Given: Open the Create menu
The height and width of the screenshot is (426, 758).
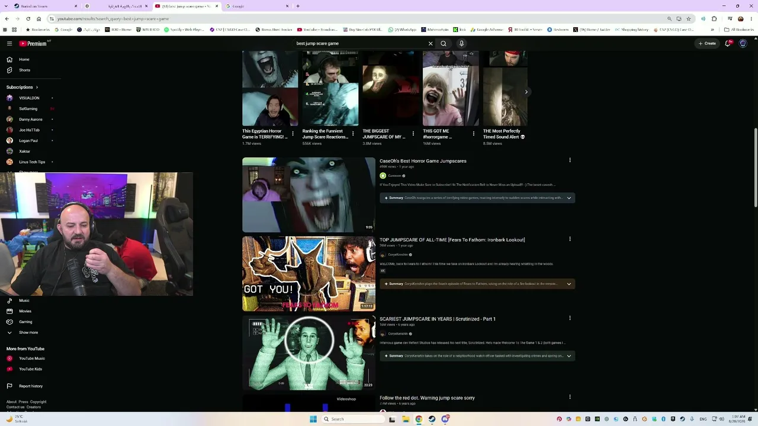Looking at the screenshot, I should coord(707,43).
